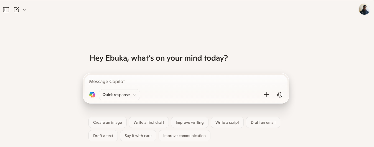Choose the Improve communication chip
Screen dimensions: 374x147
point(184,136)
